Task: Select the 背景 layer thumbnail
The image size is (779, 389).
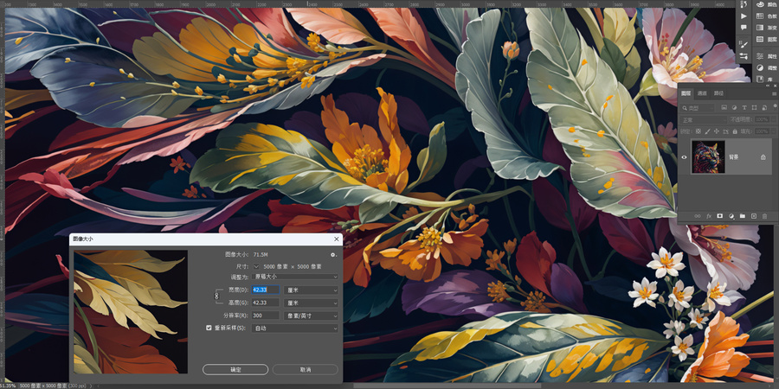Action: click(708, 157)
